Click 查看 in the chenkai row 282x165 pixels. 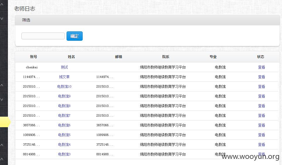tap(261, 67)
